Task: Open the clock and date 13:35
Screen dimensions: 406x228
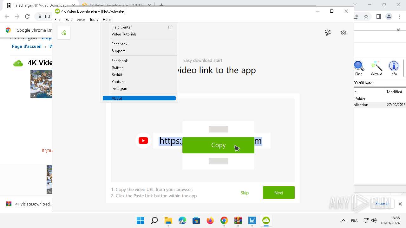Action: pos(390,220)
